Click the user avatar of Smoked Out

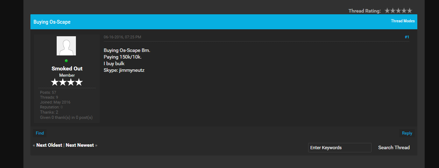point(66,46)
